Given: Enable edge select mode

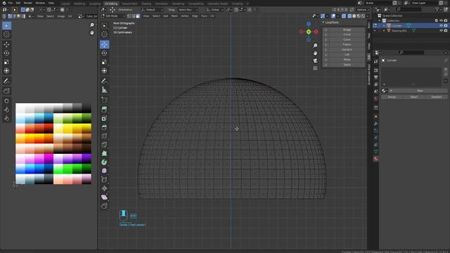Looking at the screenshot, I should [x=134, y=16].
